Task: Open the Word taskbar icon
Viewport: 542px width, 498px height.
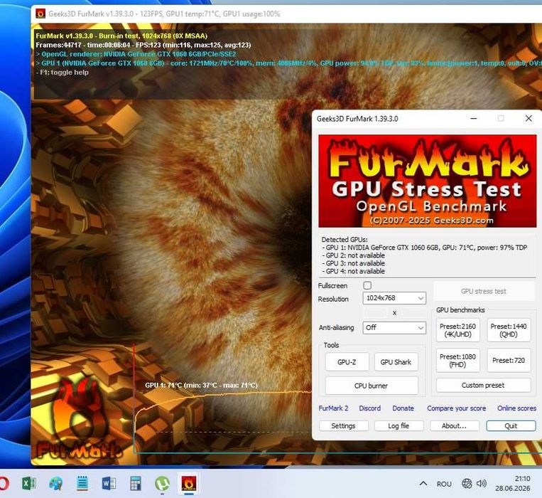Action: coord(109,483)
